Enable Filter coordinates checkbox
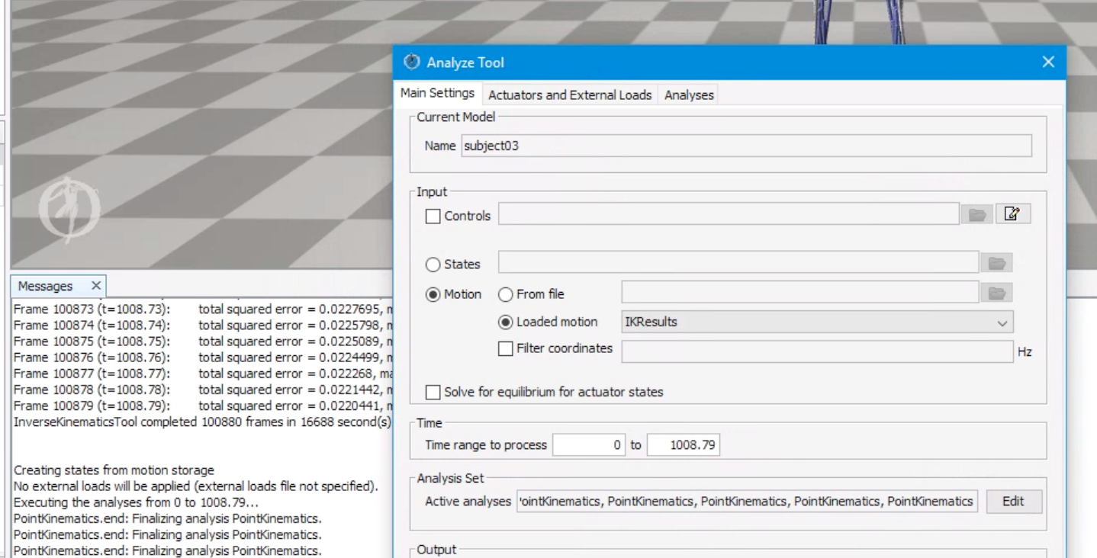Screen dimensions: 1097x558 coord(505,348)
